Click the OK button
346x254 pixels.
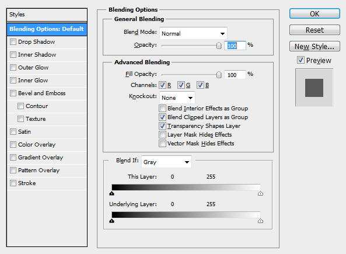314,13
